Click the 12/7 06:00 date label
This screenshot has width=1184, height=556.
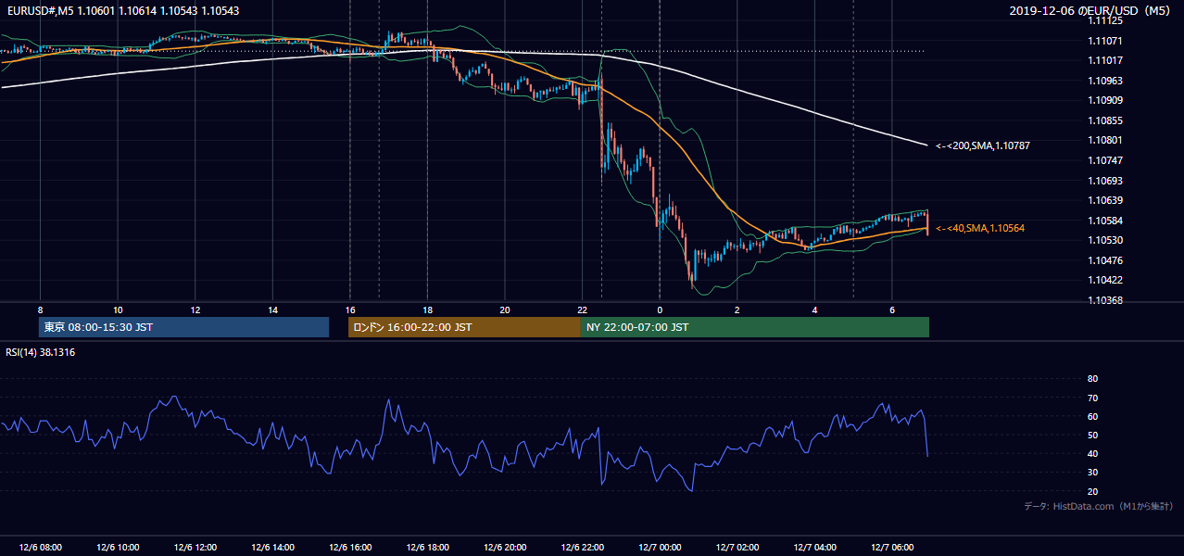[891, 548]
